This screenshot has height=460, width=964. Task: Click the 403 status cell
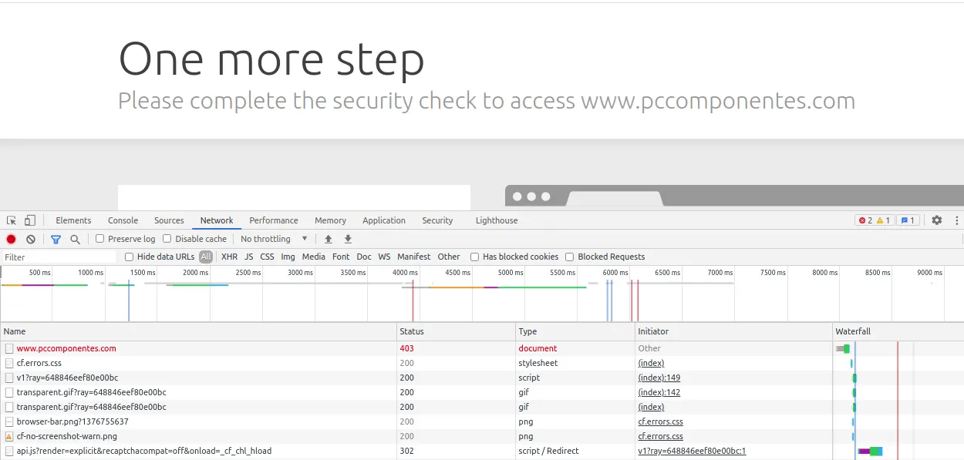coord(457,348)
